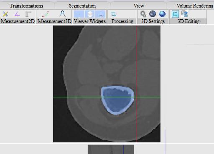Image resolution: width=214 pixels, height=154 pixels.
Task: Select the 3D compass caliper tool
Action: tap(62, 14)
